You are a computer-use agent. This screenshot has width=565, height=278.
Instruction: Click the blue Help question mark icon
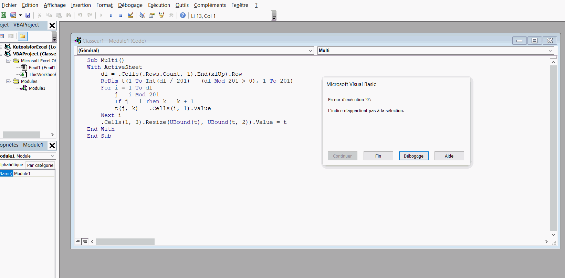point(183,15)
